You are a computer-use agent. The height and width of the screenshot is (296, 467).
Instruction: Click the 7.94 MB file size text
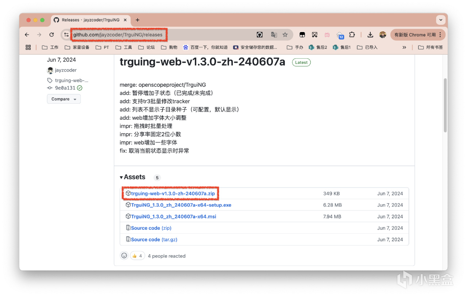(332, 217)
